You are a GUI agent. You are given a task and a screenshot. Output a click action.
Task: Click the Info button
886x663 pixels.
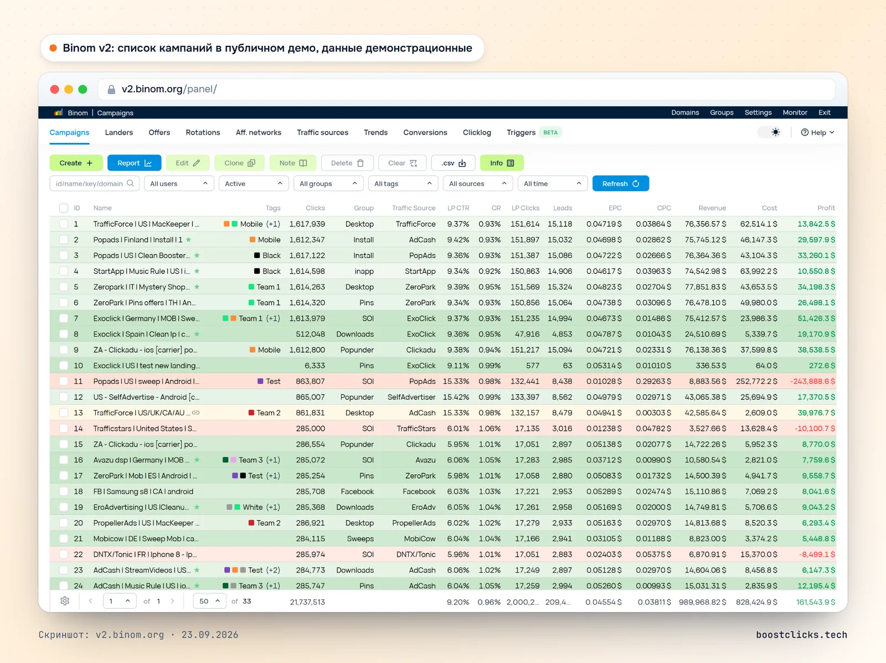coord(502,163)
